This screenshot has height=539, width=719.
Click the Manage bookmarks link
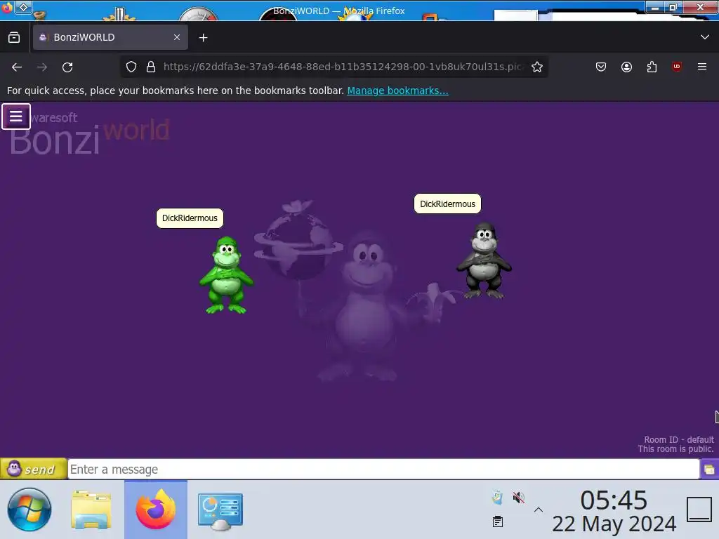pos(397,91)
